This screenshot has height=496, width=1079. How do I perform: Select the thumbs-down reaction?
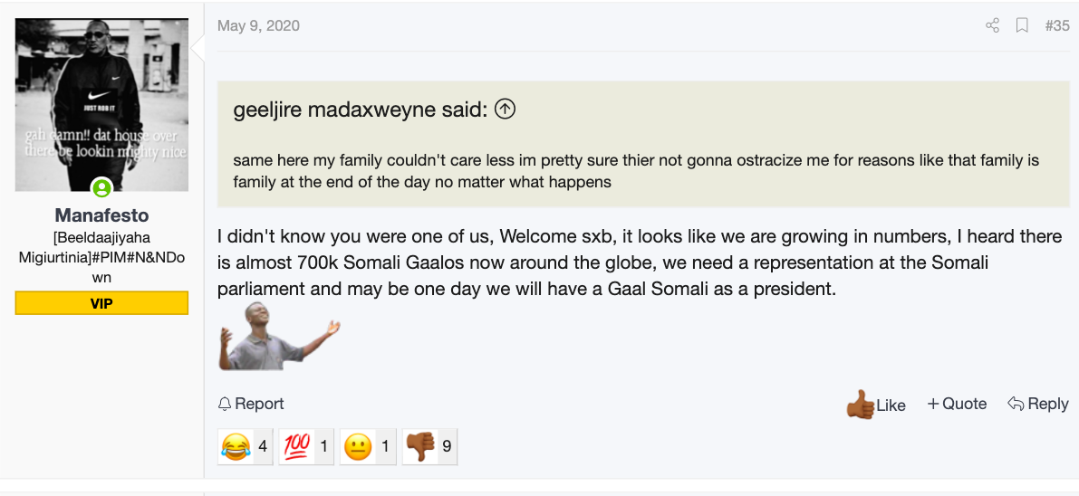click(x=420, y=446)
